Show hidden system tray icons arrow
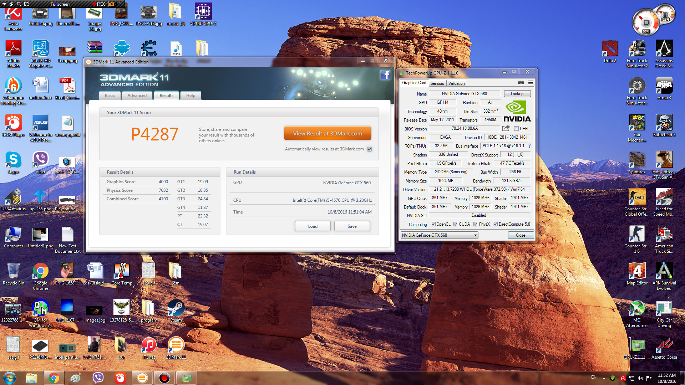The height and width of the screenshot is (385, 685). 604,378
